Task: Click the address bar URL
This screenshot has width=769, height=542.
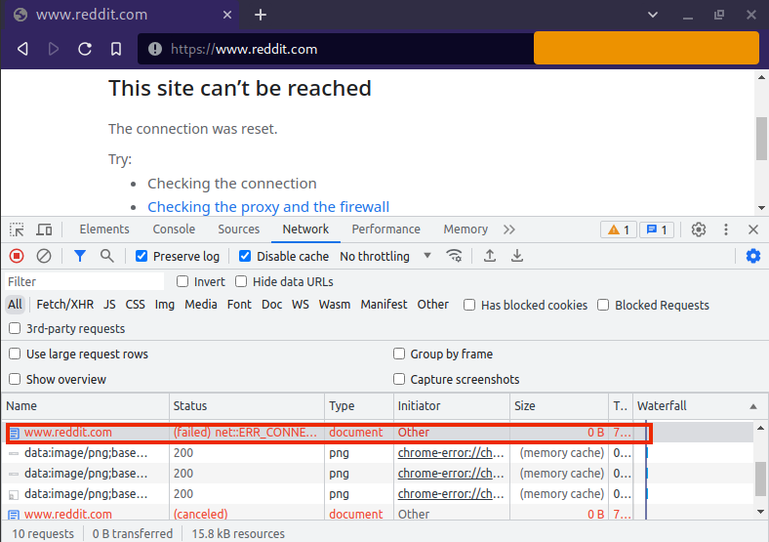Action: (x=244, y=49)
